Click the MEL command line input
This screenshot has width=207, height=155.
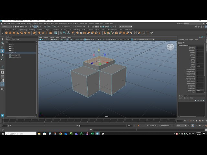point(115,130)
